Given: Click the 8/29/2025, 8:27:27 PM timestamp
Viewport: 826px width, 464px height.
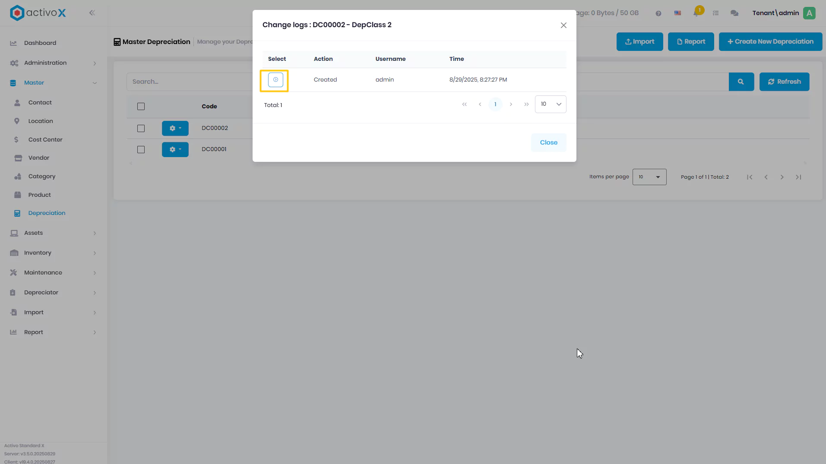Looking at the screenshot, I should (x=478, y=80).
